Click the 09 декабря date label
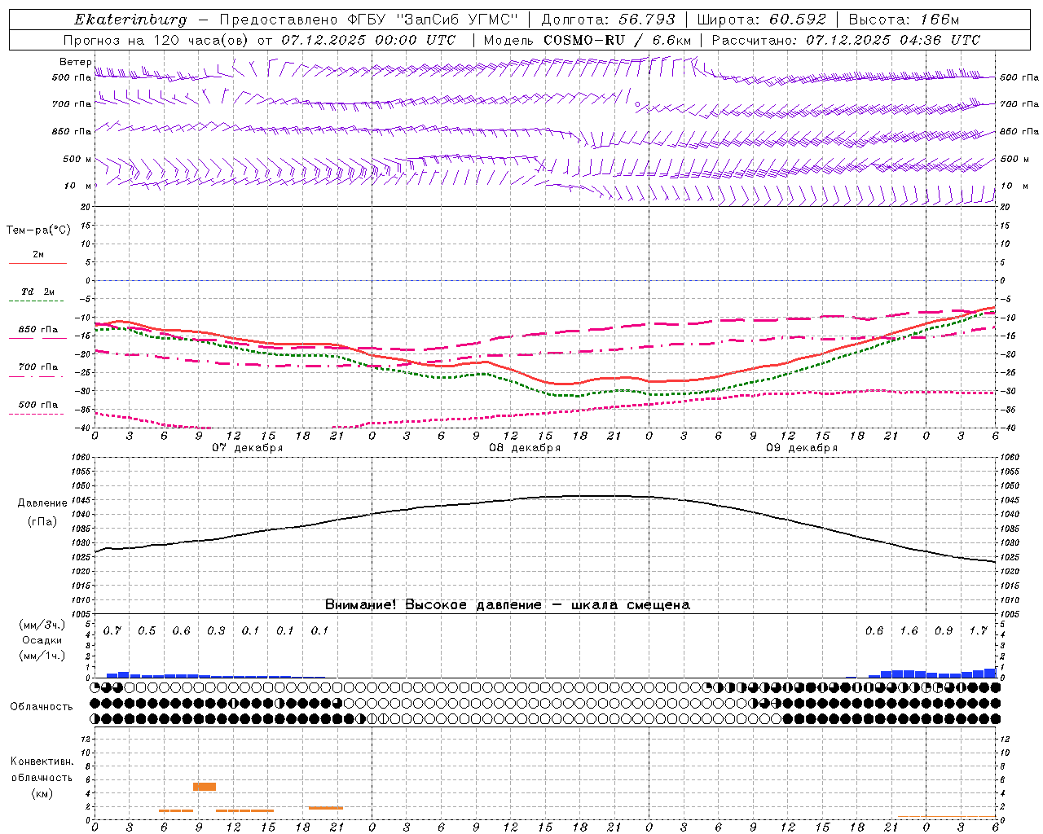 (802, 448)
